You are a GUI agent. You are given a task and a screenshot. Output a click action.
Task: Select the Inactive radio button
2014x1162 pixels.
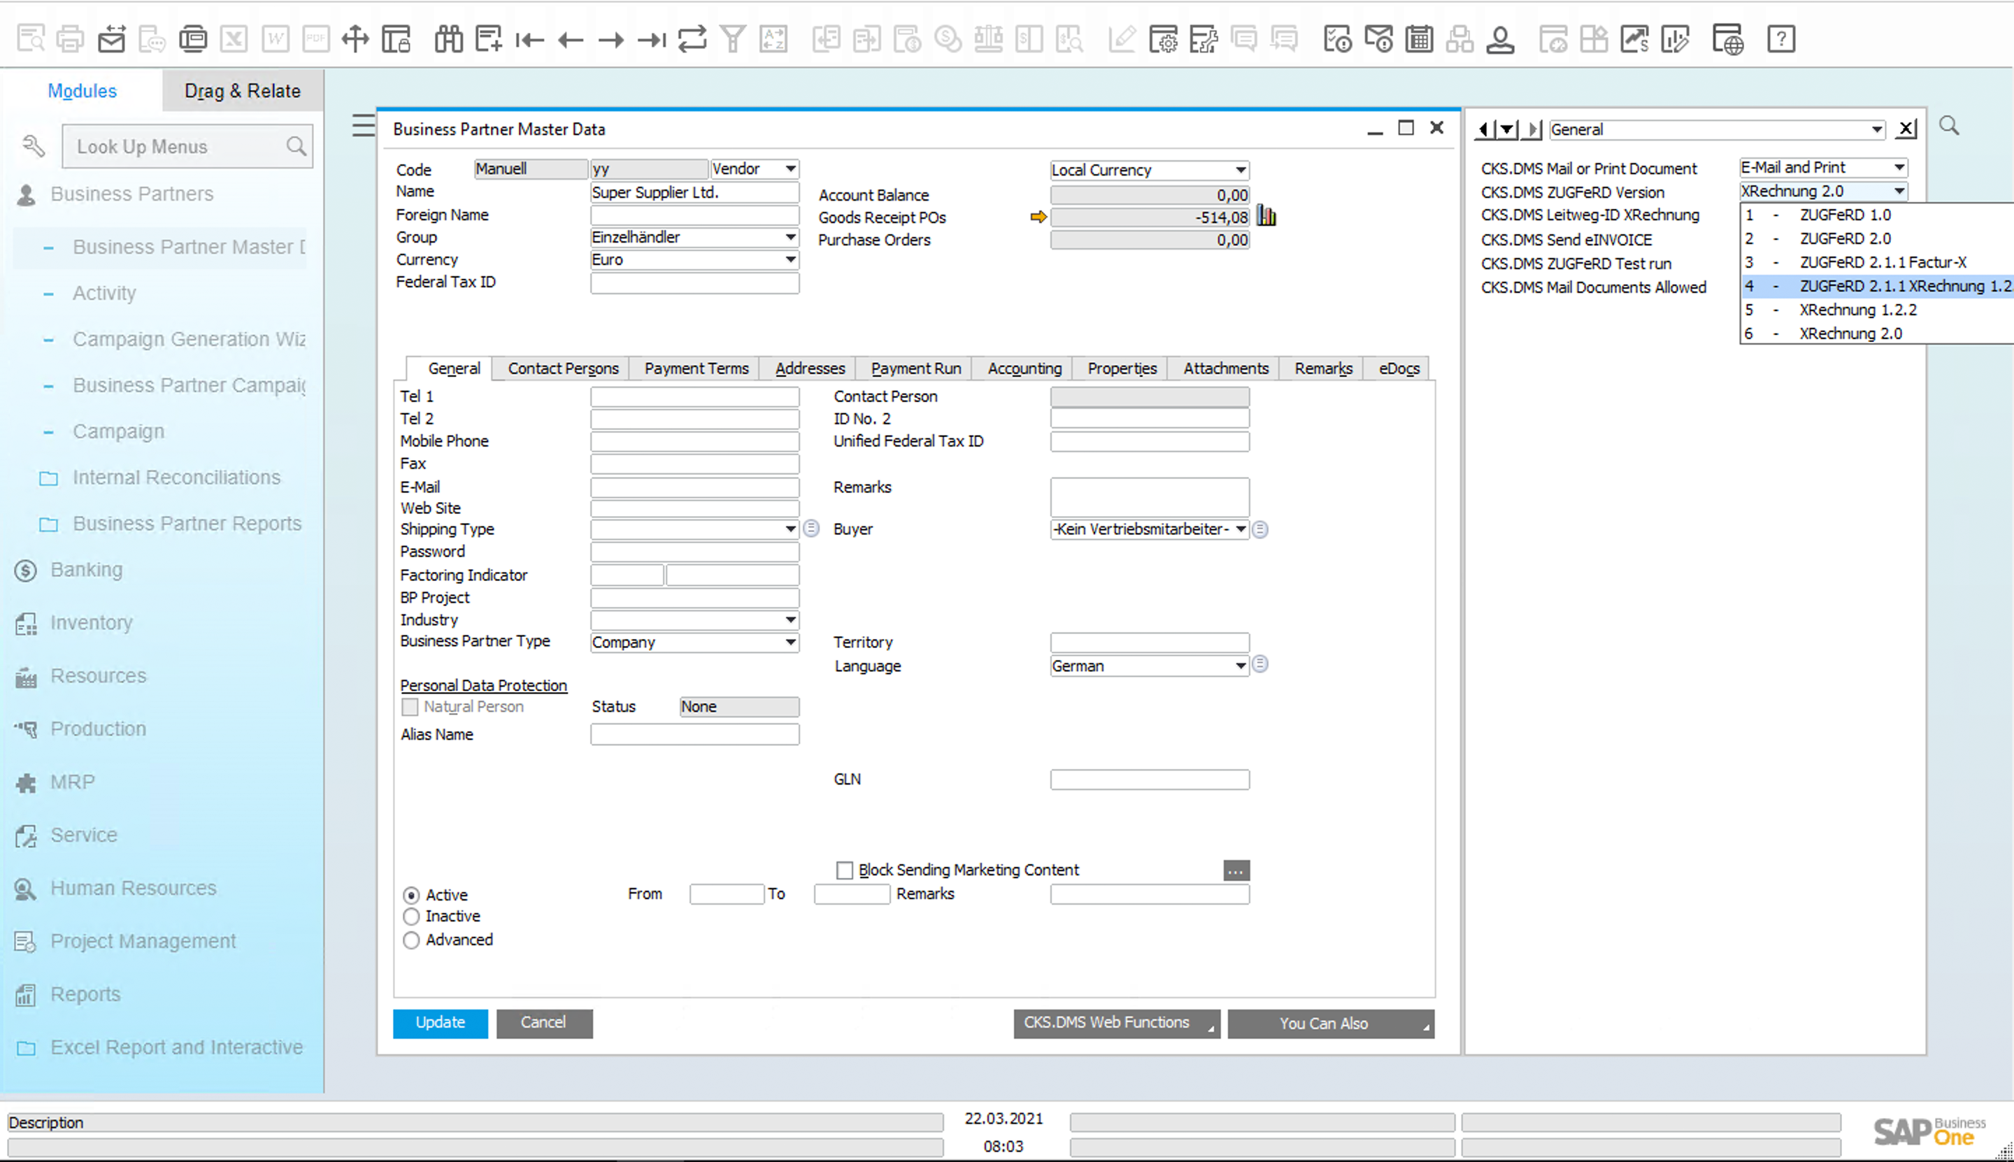pos(411,916)
